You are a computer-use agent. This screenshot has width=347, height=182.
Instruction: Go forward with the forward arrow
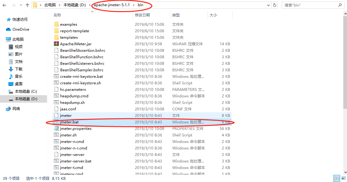[13, 5]
